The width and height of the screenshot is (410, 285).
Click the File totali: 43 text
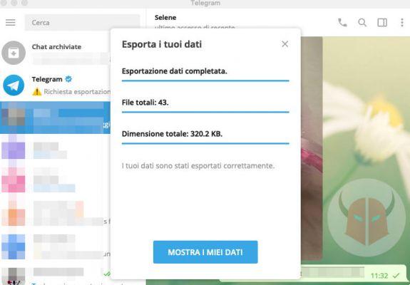(145, 103)
